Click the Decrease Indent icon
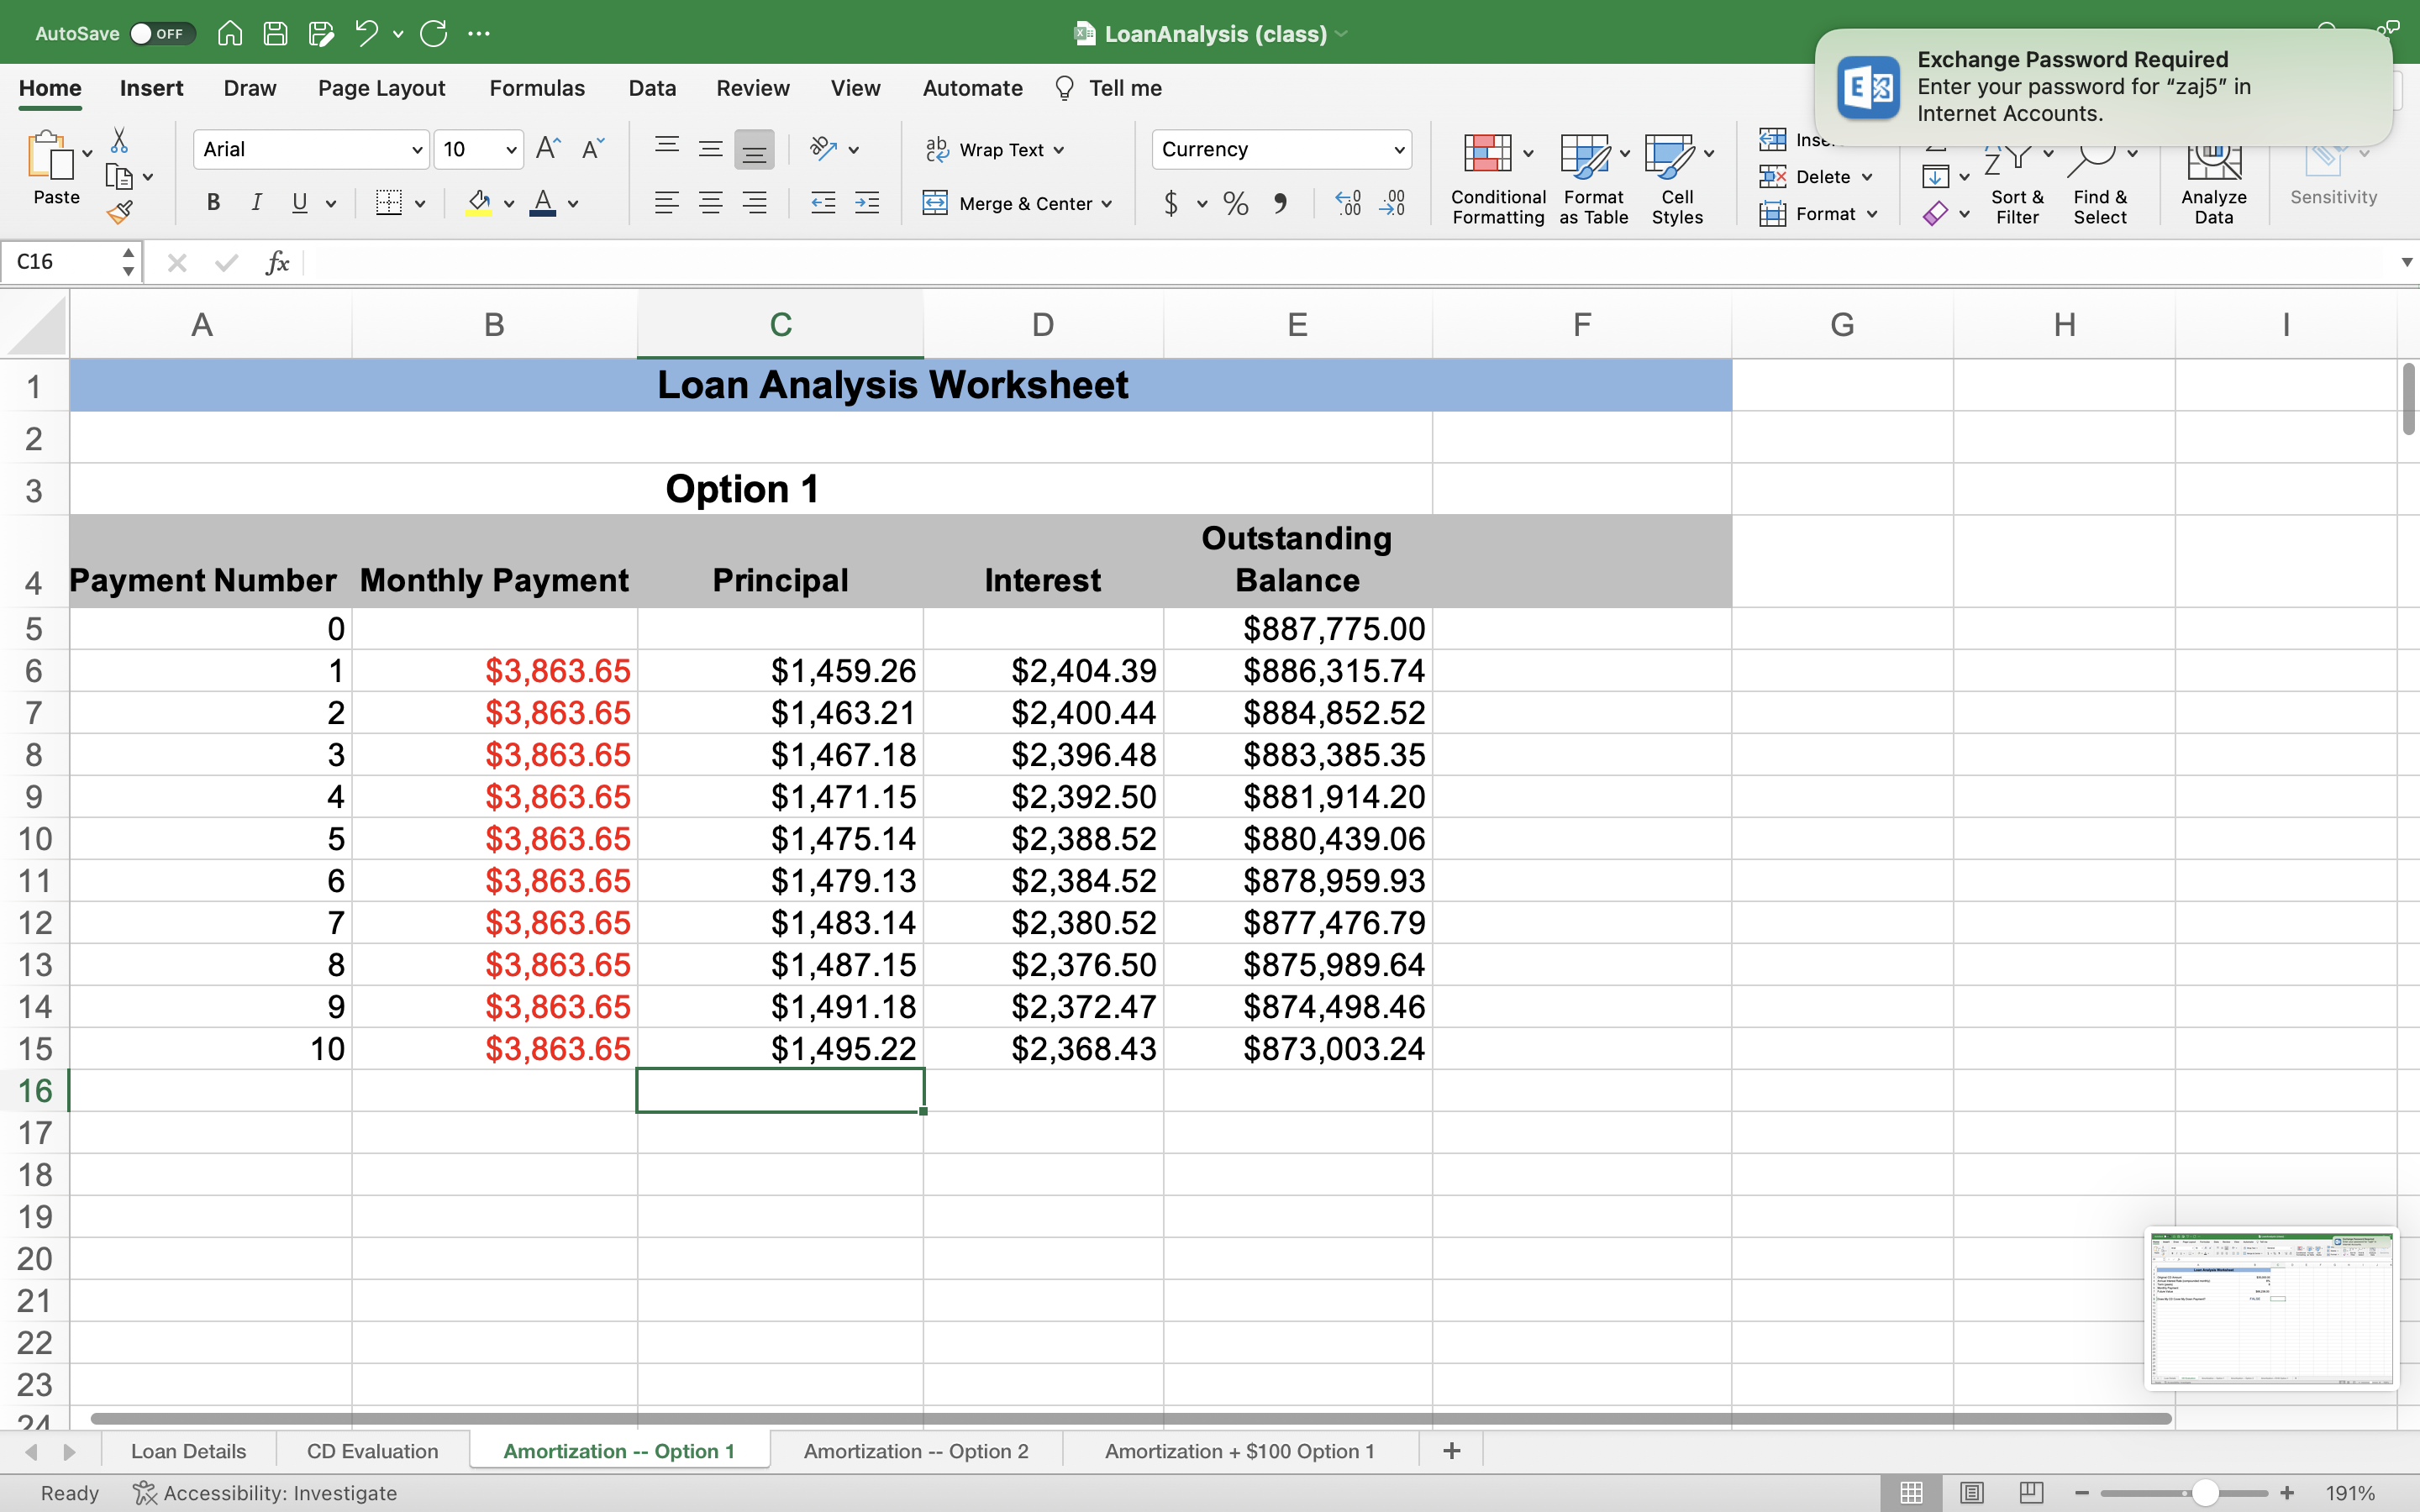The height and width of the screenshot is (1512, 2420). coord(823,204)
